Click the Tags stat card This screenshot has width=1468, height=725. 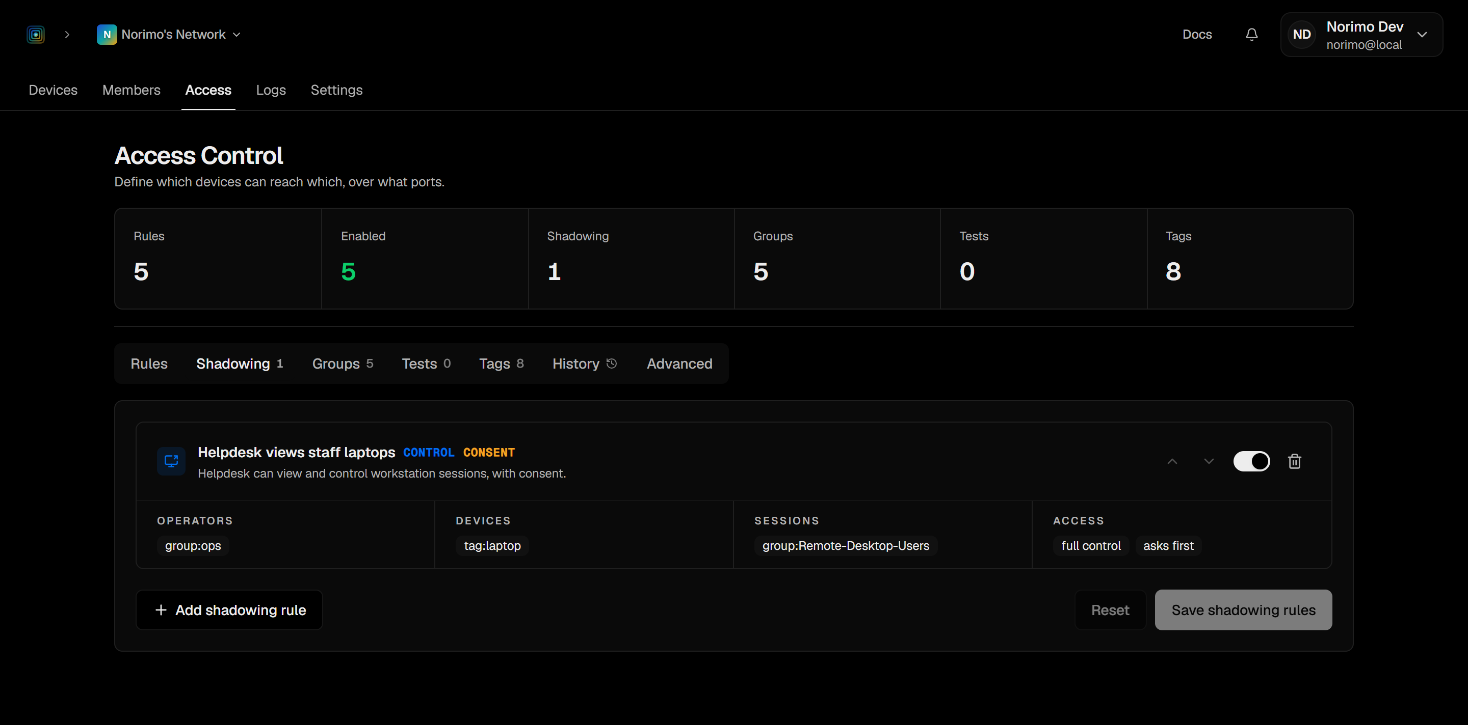click(x=1250, y=259)
